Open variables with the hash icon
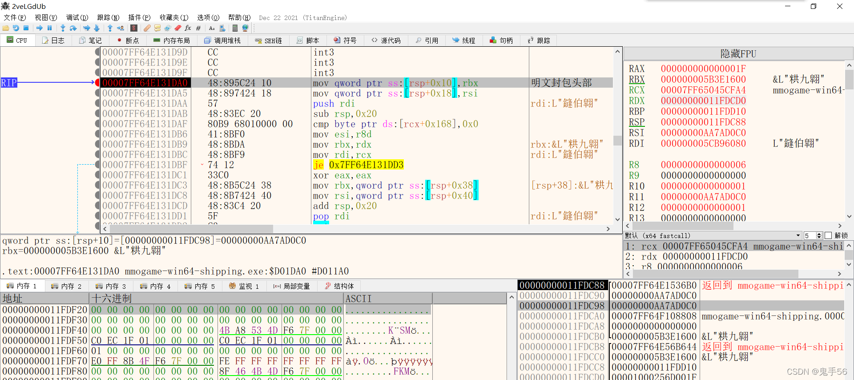This screenshot has height=380, width=854. 198,28
